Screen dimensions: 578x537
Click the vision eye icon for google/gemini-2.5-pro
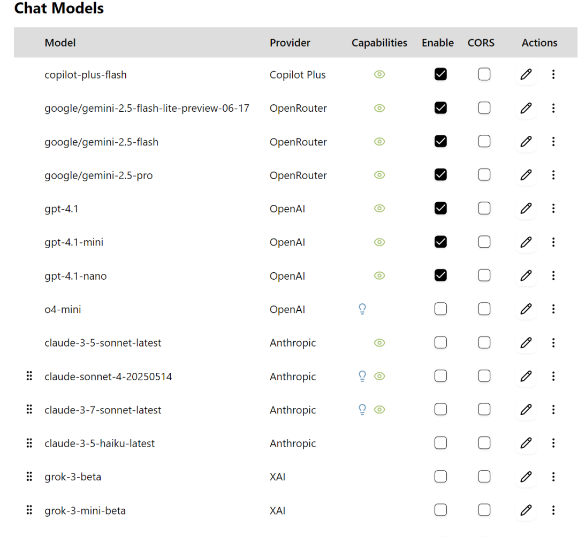click(379, 175)
